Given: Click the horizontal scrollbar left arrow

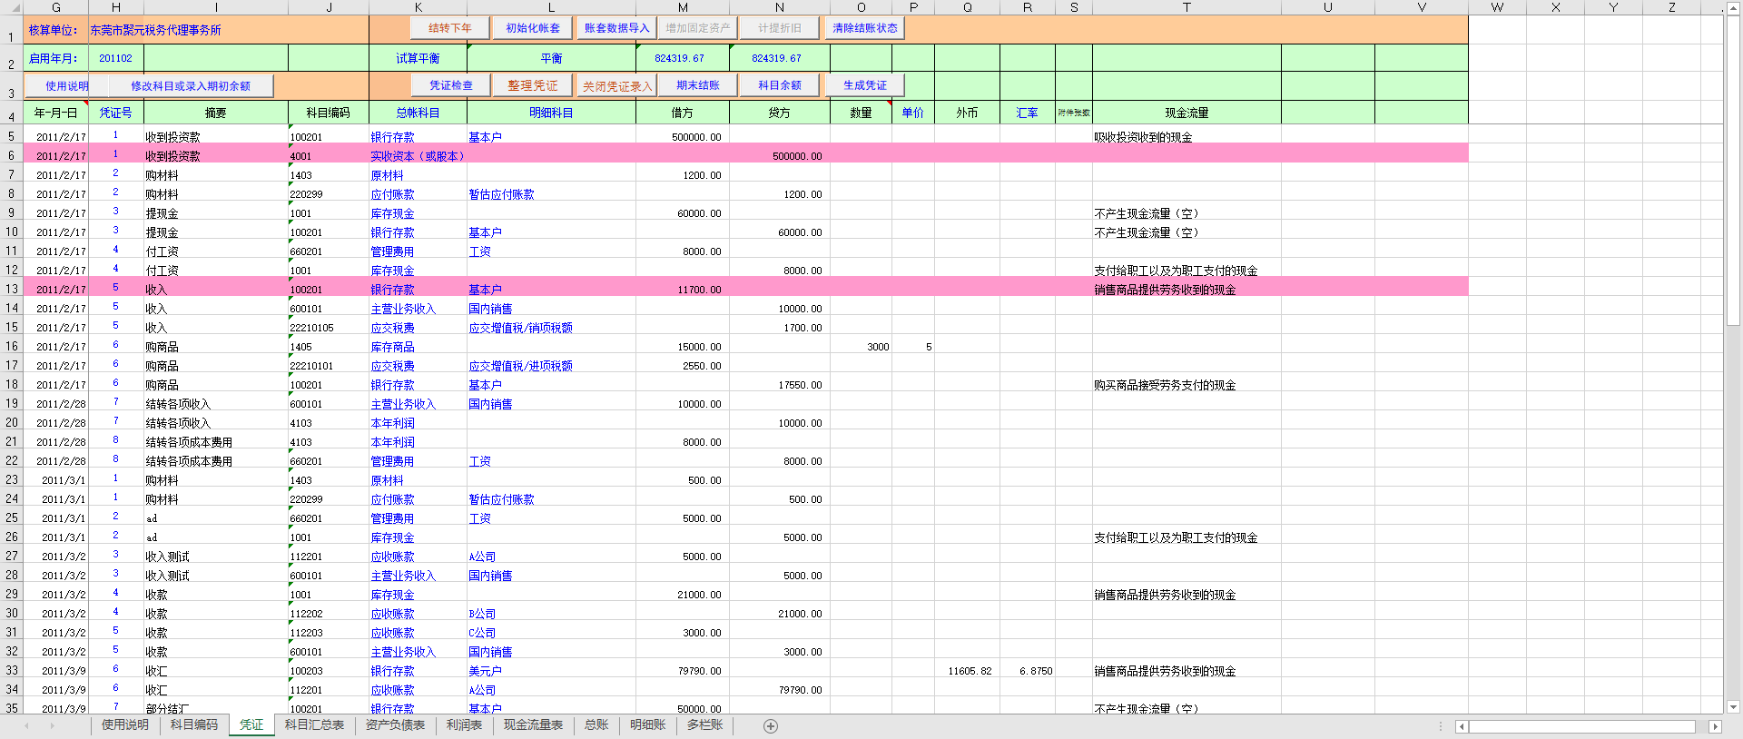Looking at the screenshot, I should [x=1462, y=726].
